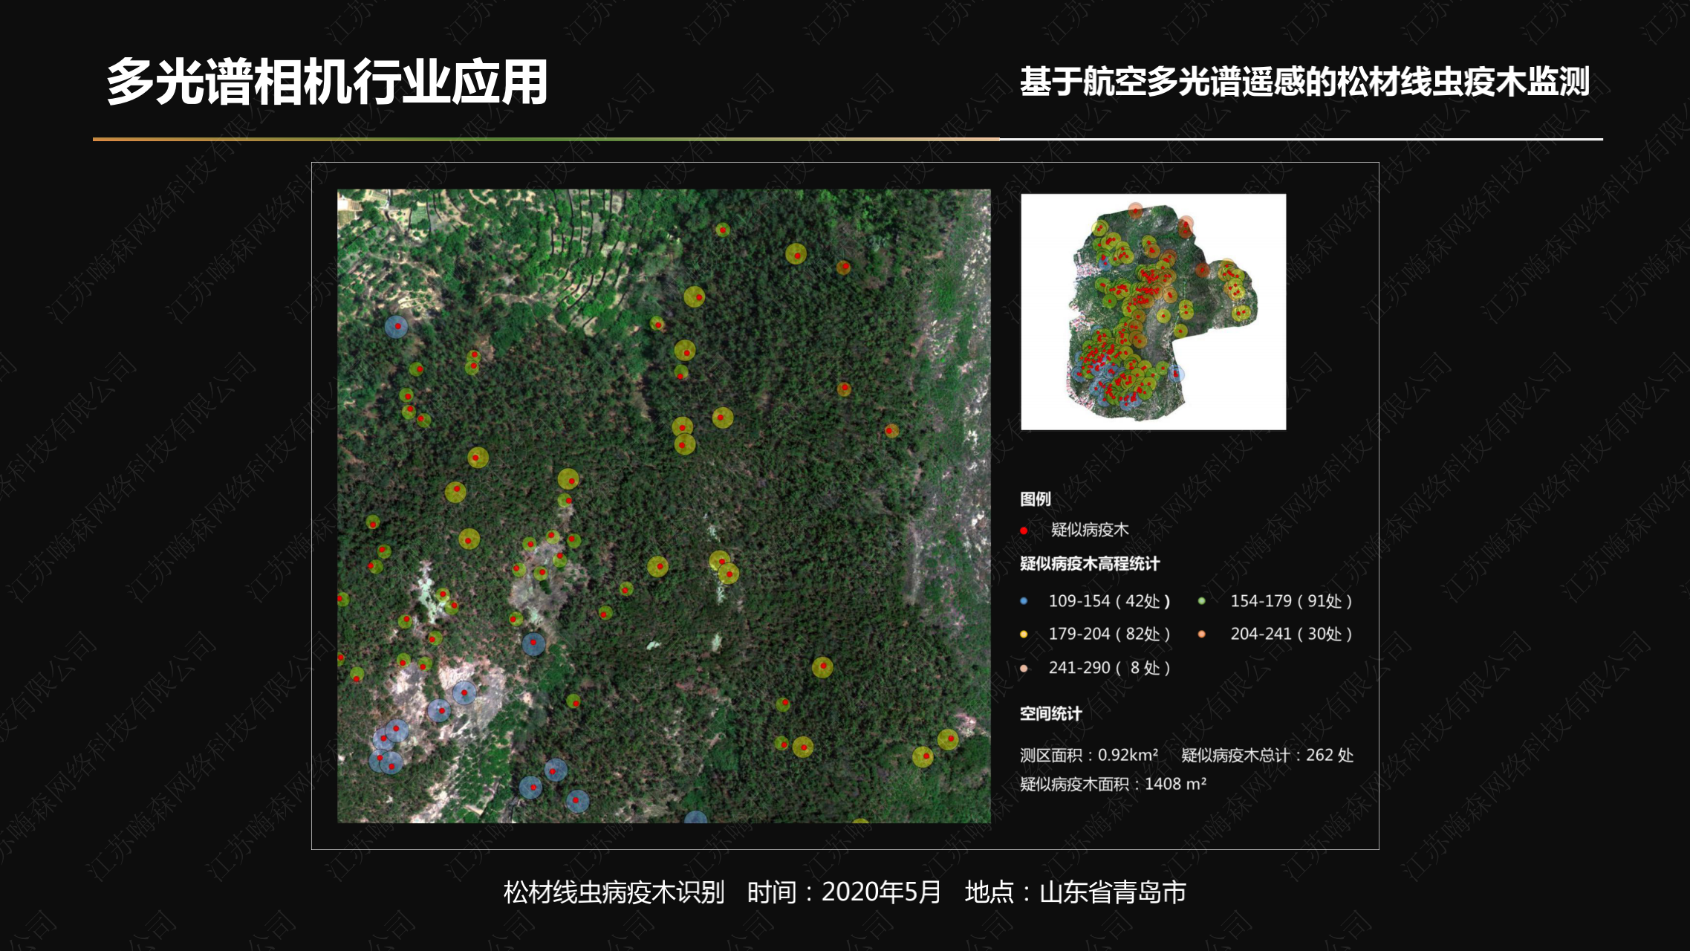Image resolution: width=1690 pixels, height=951 pixels.
Task: Click the pink dot for 241-290
Action: coord(1024,669)
